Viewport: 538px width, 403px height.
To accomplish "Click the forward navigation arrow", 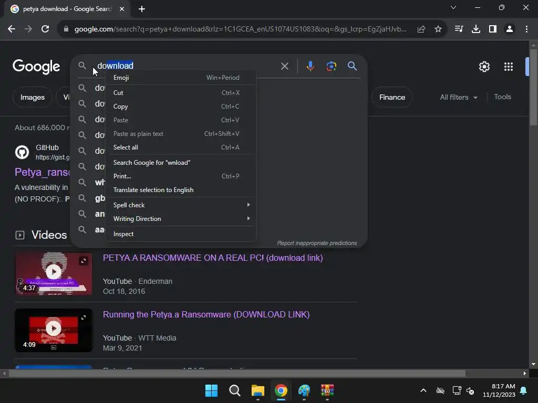I will [x=28, y=29].
